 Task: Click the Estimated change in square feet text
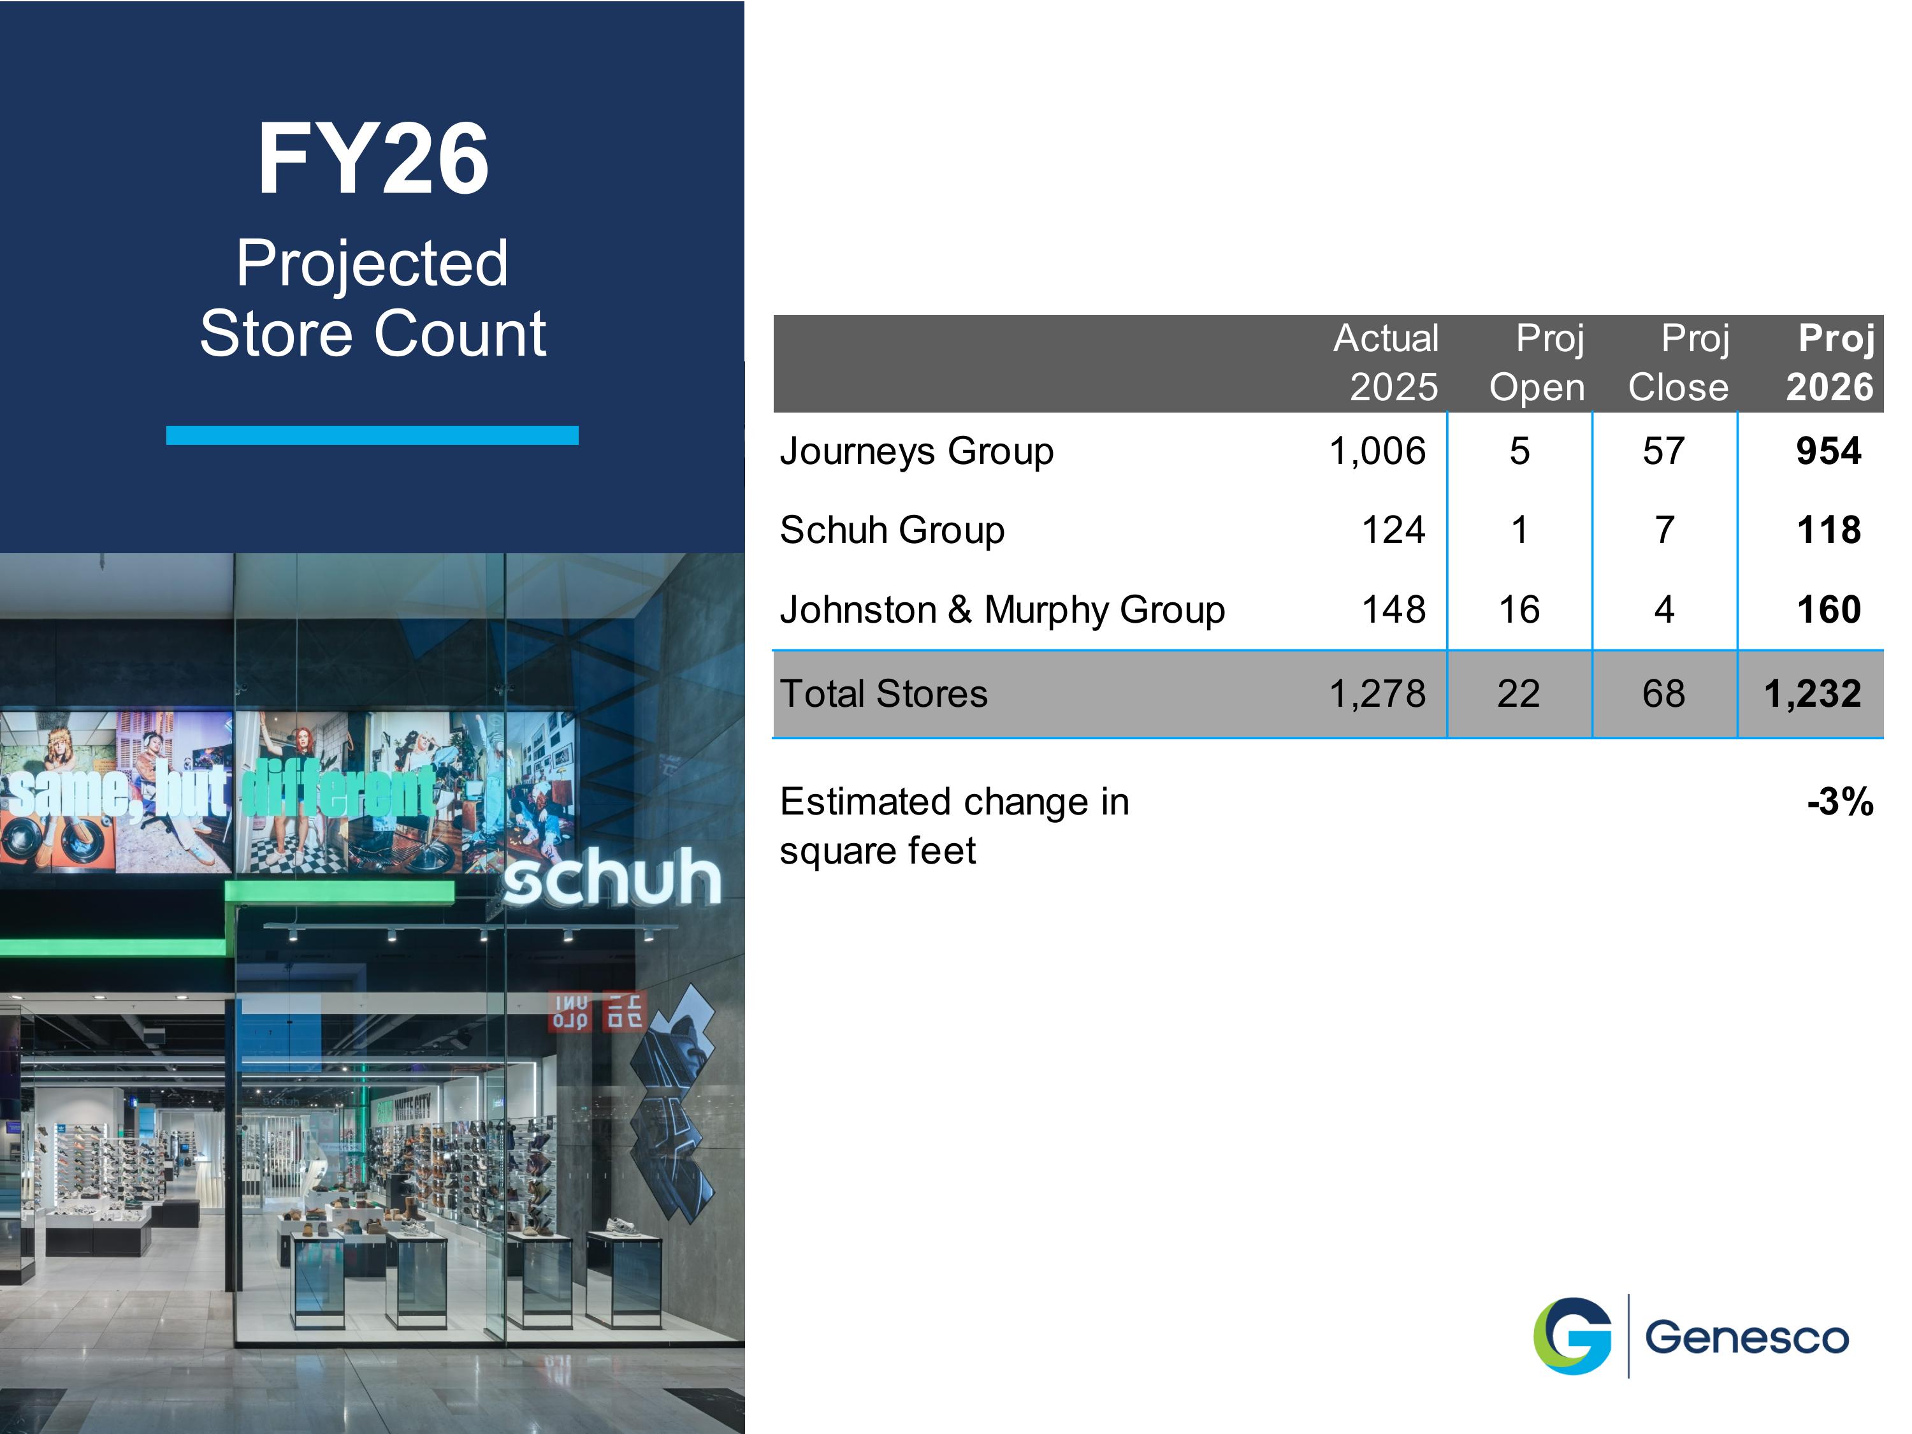tap(954, 825)
